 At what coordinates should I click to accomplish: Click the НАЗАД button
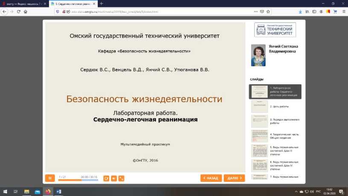coord(211,178)
